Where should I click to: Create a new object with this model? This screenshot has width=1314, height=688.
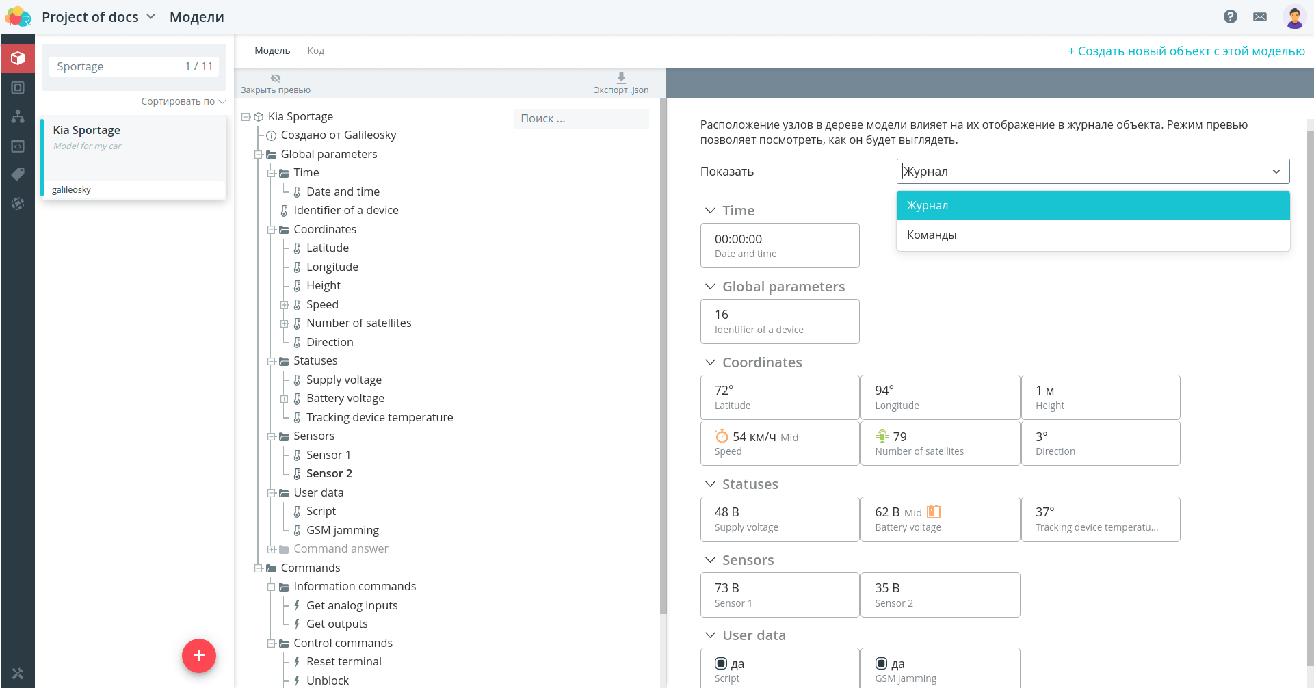pos(1186,51)
